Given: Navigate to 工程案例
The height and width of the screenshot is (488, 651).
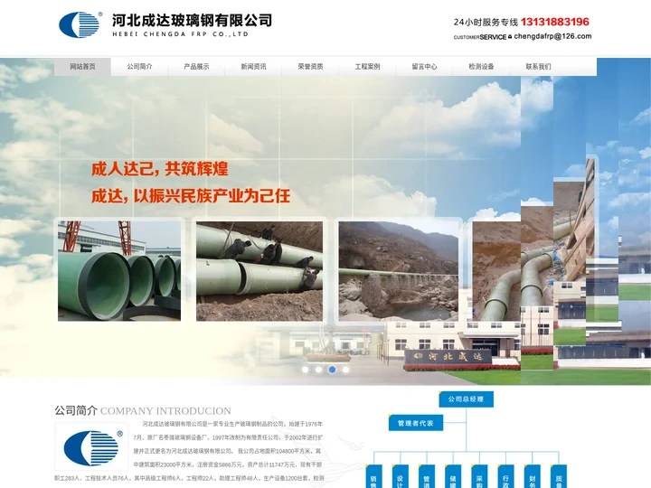Looking at the screenshot, I should (x=367, y=66).
